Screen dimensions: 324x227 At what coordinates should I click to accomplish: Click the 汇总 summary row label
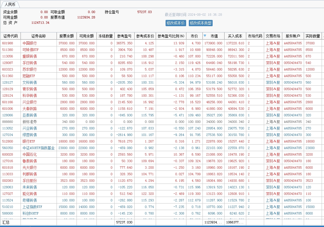(x=6, y=222)
